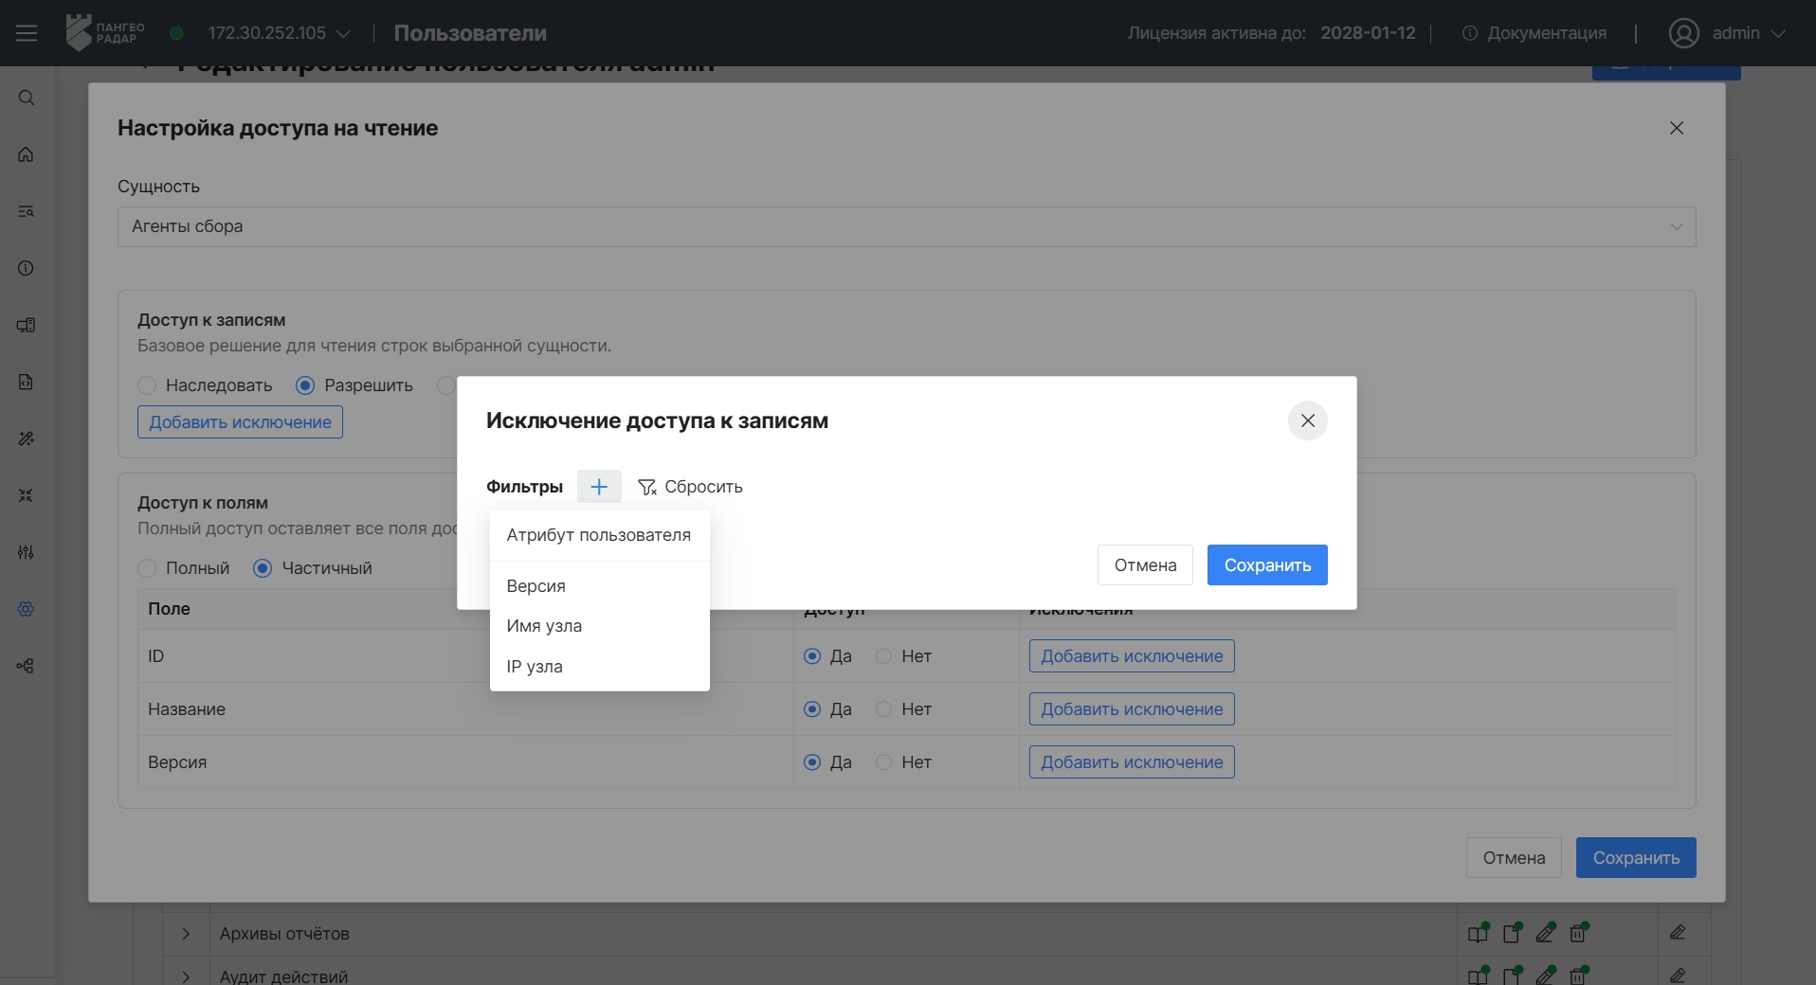Select the Наследовать radio option

(x=147, y=385)
